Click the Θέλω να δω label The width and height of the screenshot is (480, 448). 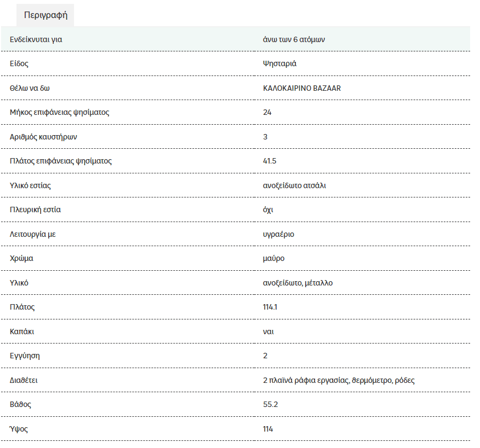30,88
